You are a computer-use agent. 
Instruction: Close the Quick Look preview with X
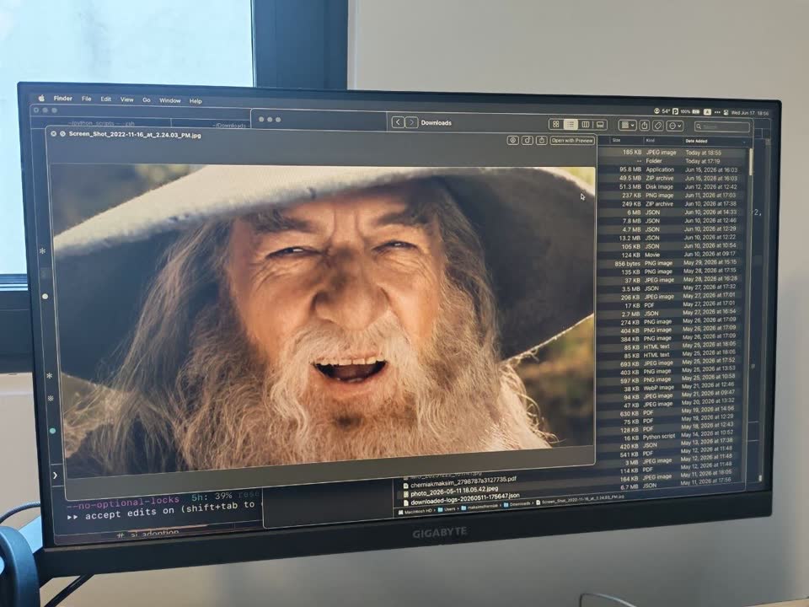tap(53, 133)
